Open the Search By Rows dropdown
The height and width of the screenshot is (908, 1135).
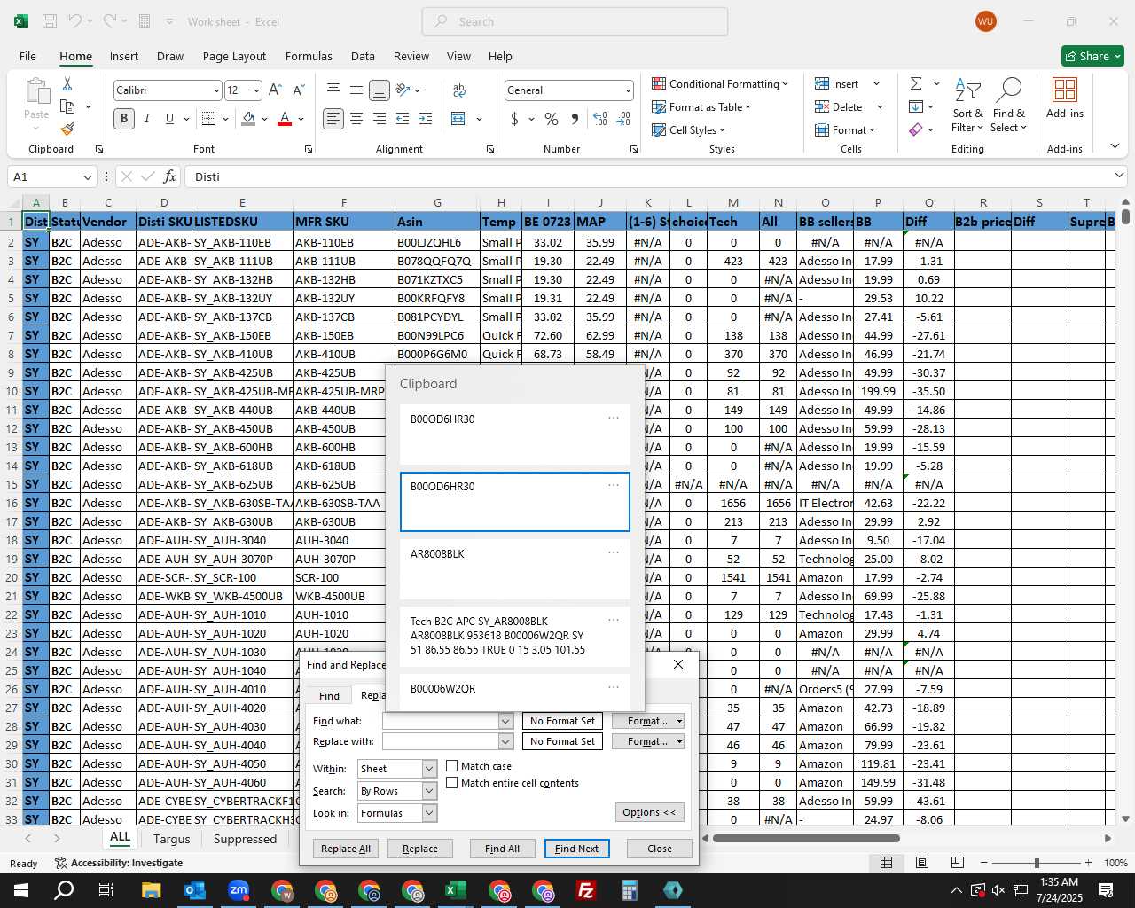click(x=429, y=791)
